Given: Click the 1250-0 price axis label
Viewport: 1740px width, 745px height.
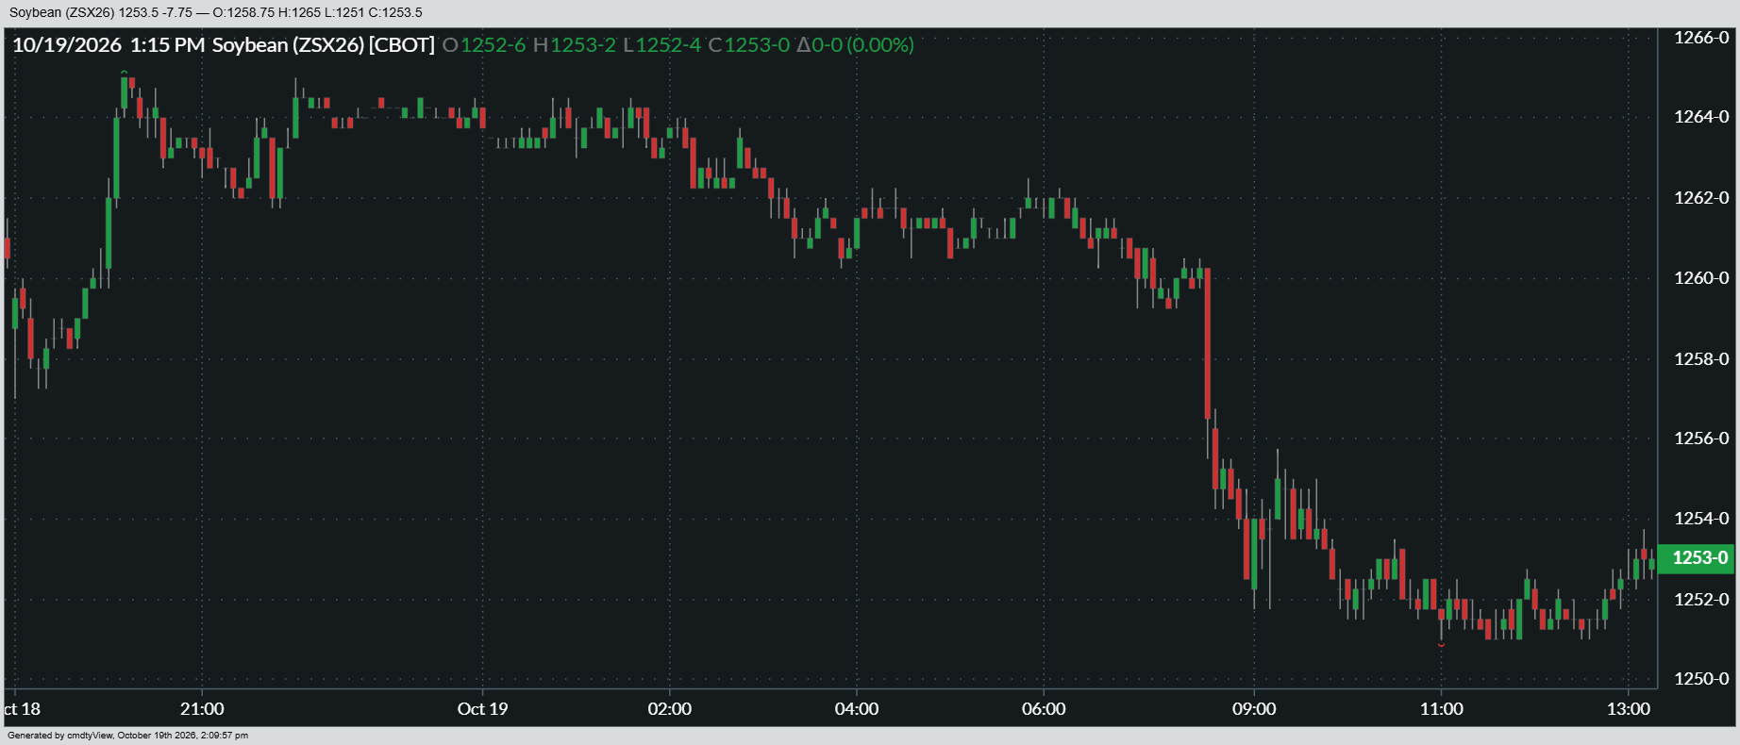Looking at the screenshot, I should pos(1701,679).
